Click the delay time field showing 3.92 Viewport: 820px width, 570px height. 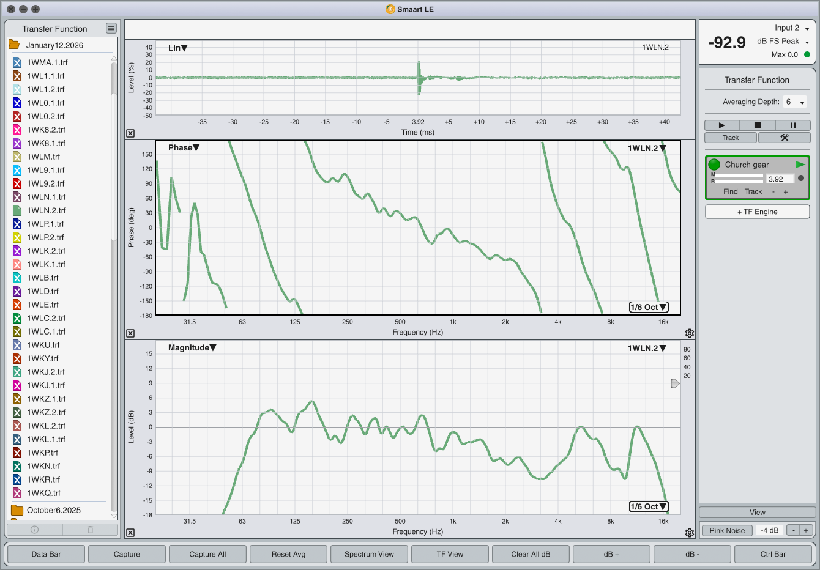click(780, 179)
